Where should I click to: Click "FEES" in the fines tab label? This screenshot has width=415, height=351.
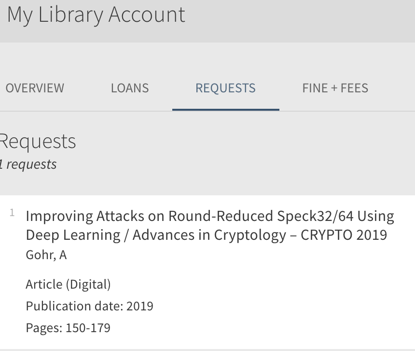pyautogui.click(x=354, y=88)
